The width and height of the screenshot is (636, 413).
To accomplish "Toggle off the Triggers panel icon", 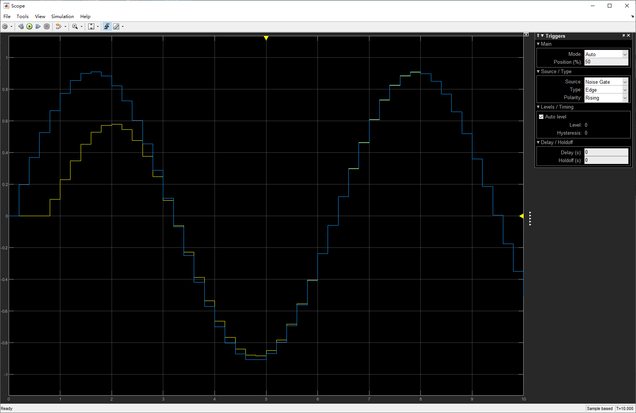I will [x=107, y=26].
